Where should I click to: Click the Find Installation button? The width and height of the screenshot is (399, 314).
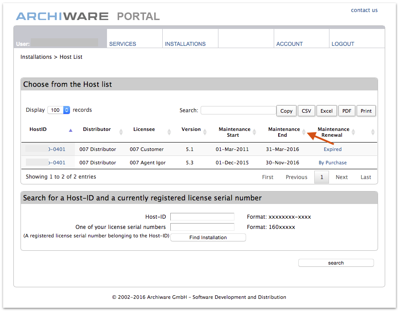click(x=208, y=237)
